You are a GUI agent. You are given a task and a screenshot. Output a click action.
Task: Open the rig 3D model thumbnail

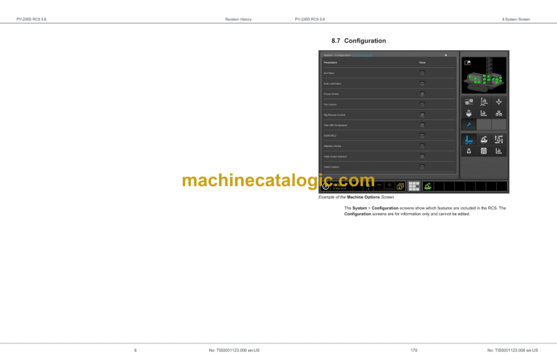coord(484,75)
